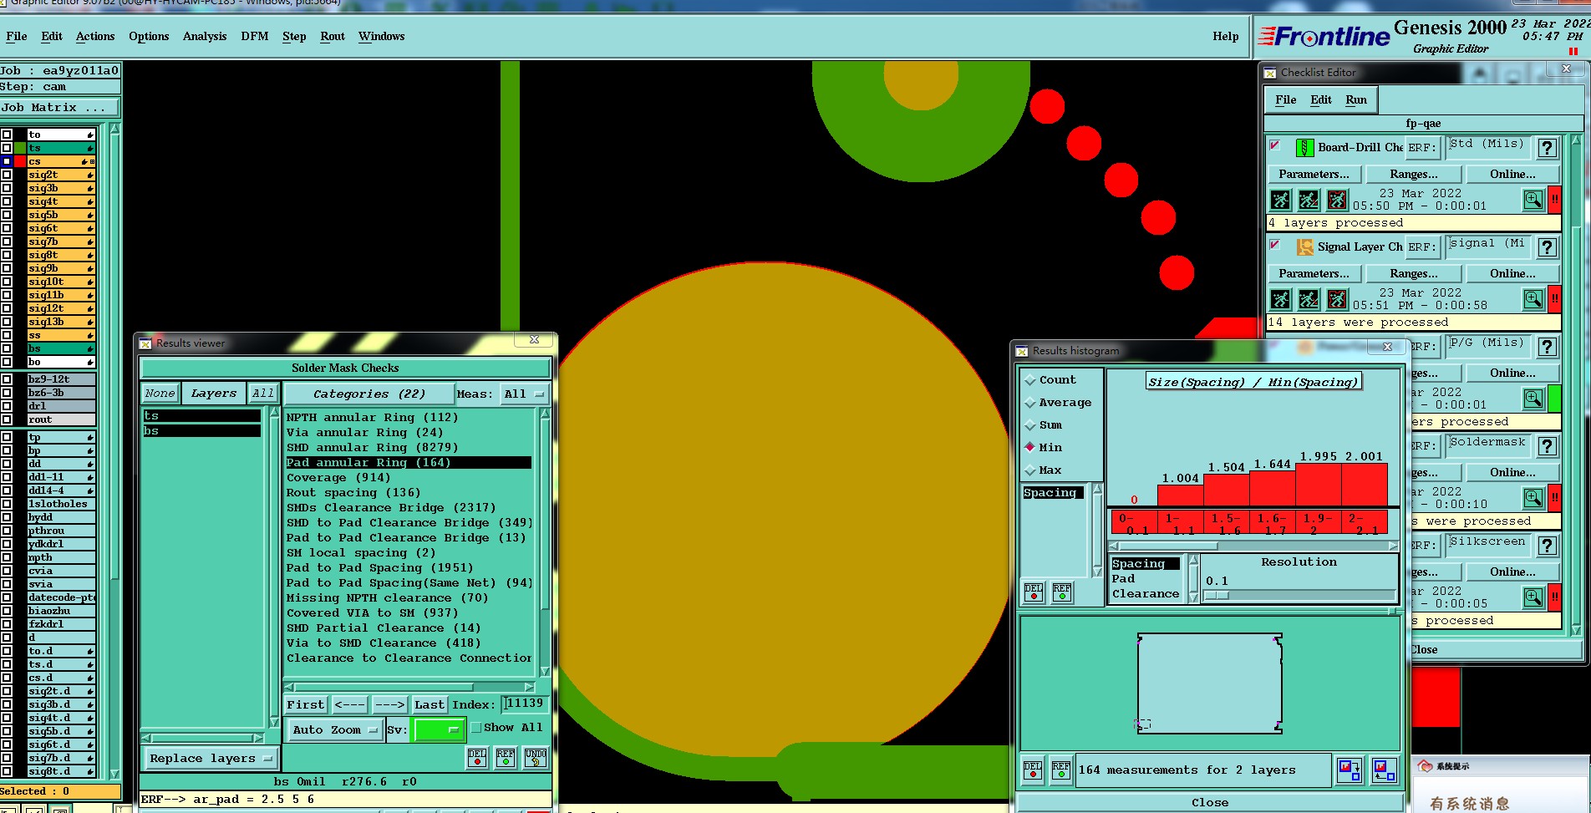Open Meas All dropdown
Screen dimensions: 1591x813
(525, 394)
